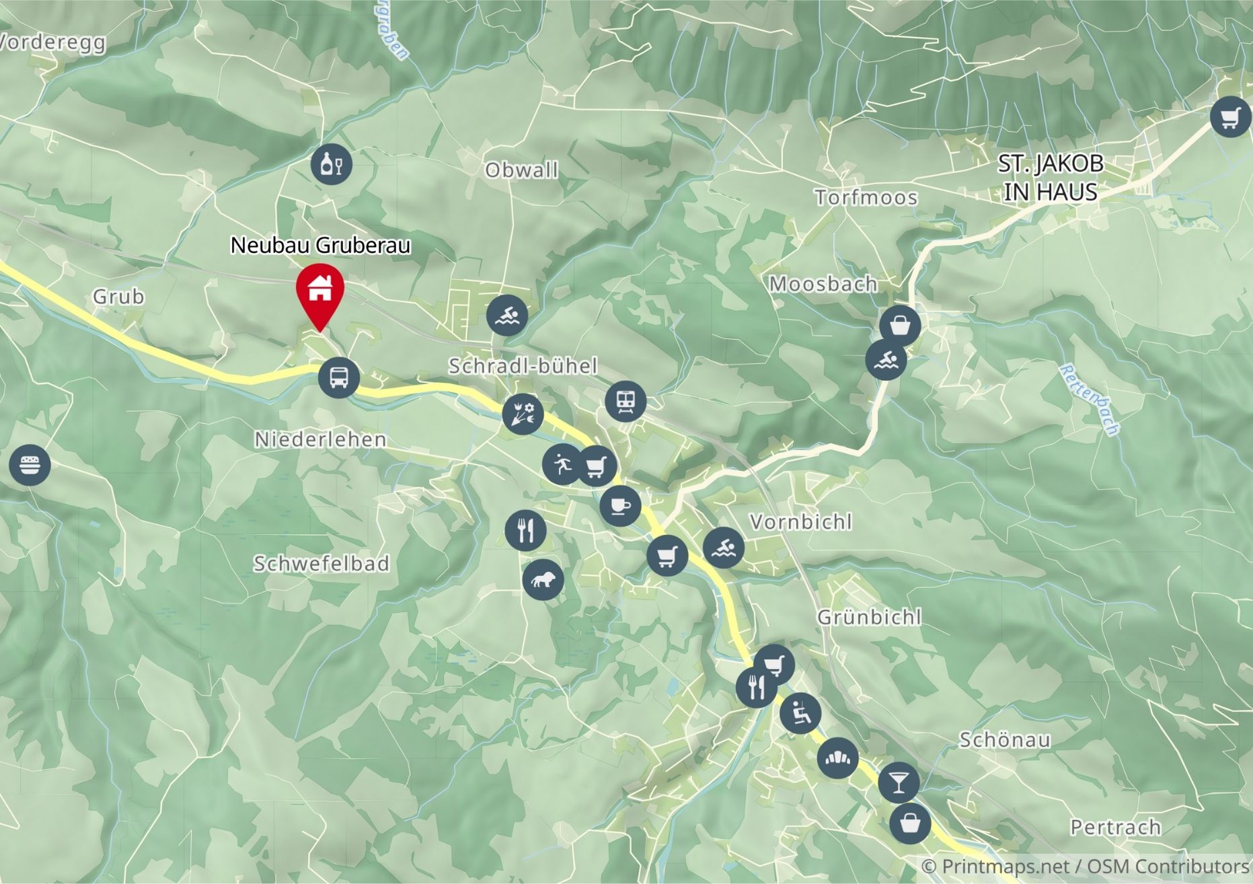Image resolution: width=1253 pixels, height=884 pixels.
Task: Open the Printmaps.net / OSM Contributors attribution
Action: coord(1085,866)
